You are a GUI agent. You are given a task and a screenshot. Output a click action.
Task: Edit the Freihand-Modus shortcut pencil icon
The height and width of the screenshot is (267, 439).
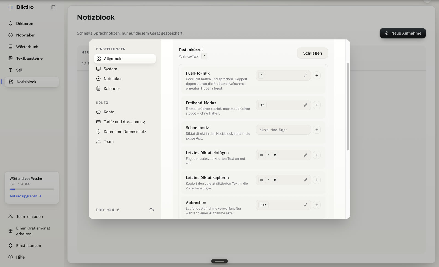tap(305, 105)
